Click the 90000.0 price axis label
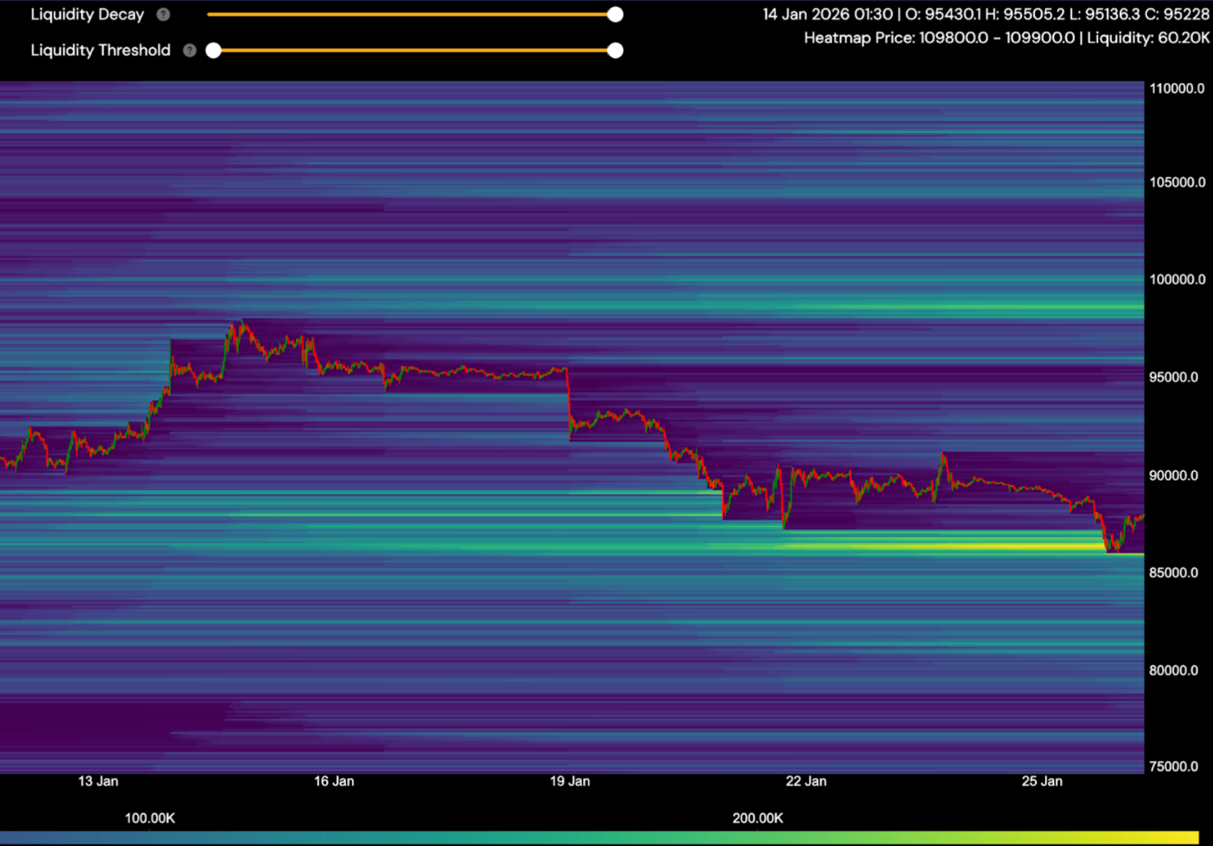The image size is (1213, 846). pos(1174,476)
